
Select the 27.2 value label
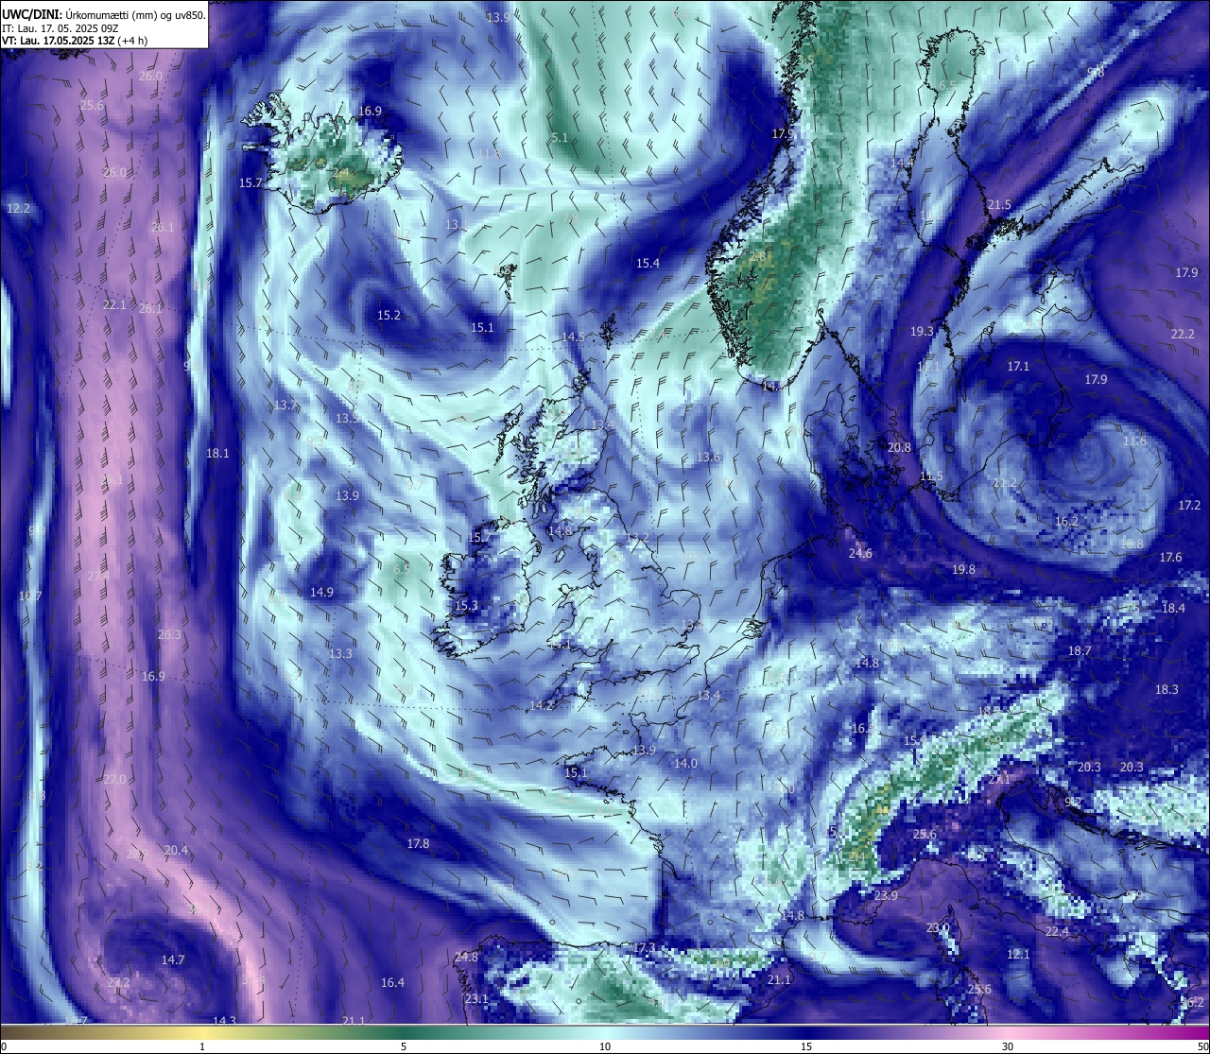118,982
